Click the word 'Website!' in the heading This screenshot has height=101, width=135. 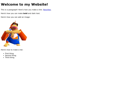coord(39,4)
